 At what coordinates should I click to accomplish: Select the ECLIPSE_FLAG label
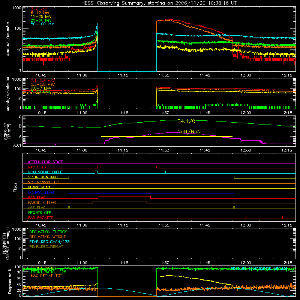point(41,192)
